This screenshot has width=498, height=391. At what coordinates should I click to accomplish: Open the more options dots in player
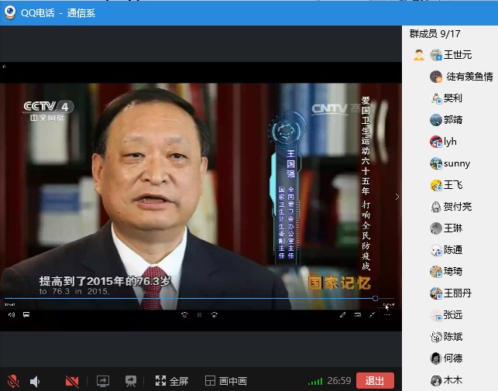point(387,315)
